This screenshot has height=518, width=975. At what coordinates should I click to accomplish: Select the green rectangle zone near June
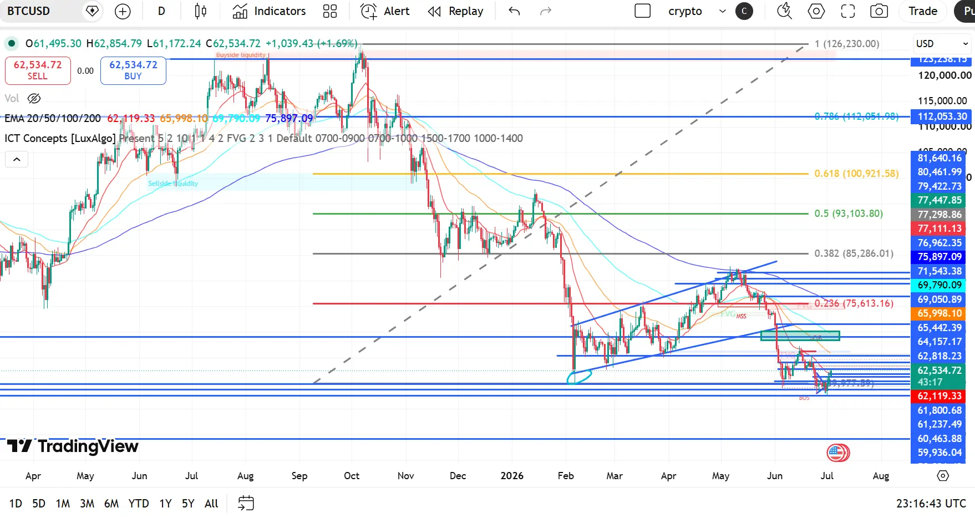(x=800, y=336)
